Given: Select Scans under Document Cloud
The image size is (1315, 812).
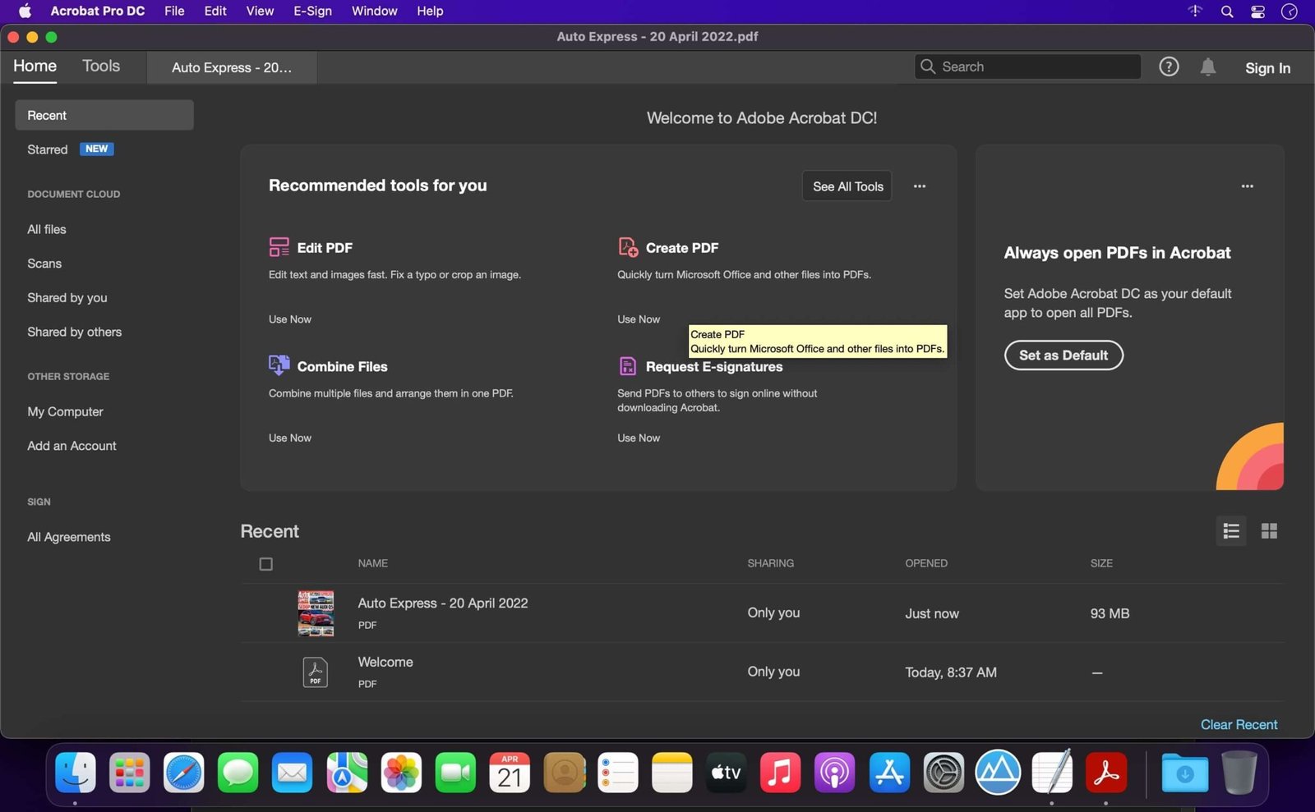Looking at the screenshot, I should (x=44, y=263).
